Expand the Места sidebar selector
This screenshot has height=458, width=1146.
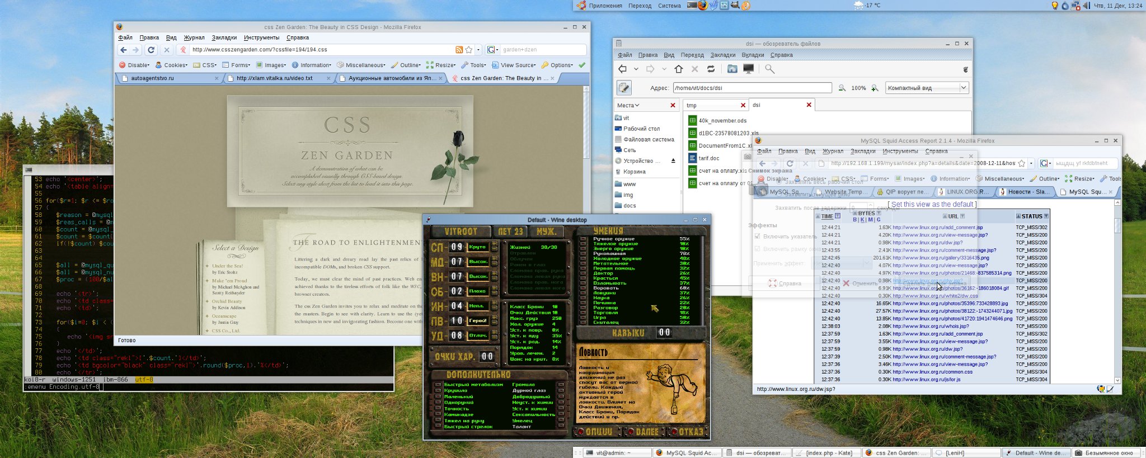(628, 105)
